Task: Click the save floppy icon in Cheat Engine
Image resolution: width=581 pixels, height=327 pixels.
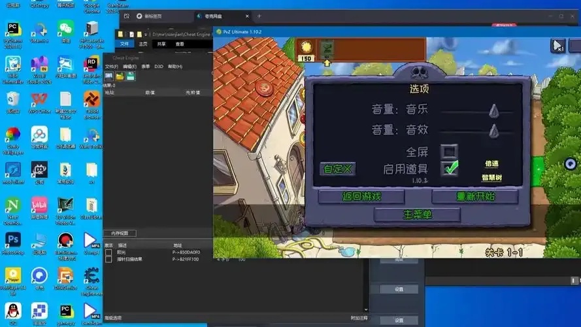Action: point(131,76)
